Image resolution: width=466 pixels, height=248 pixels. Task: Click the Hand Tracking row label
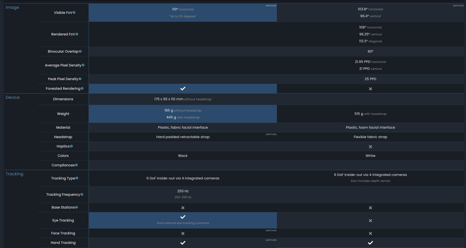click(x=63, y=243)
